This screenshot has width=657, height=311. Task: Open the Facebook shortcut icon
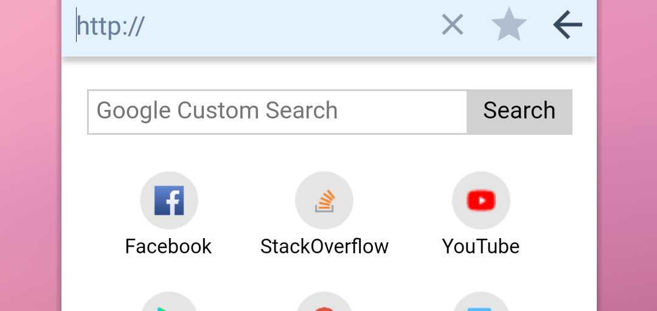point(169,200)
